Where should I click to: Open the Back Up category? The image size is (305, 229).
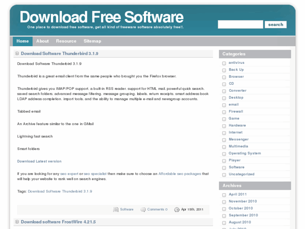(x=236, y=70)
